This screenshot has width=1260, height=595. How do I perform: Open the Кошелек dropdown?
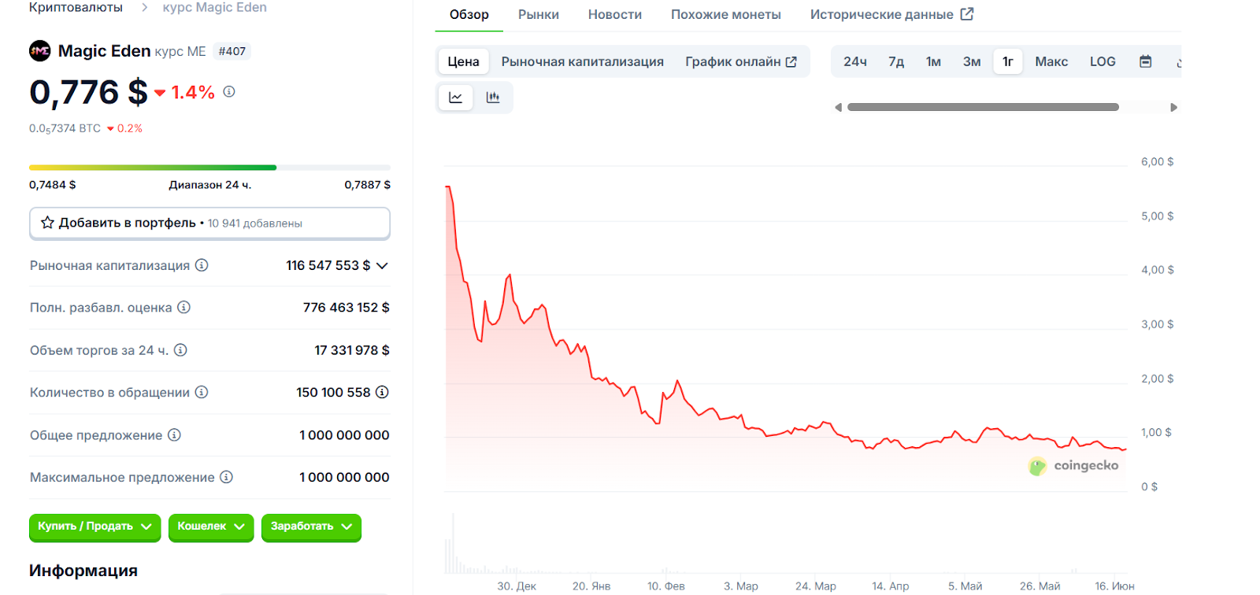210,527
